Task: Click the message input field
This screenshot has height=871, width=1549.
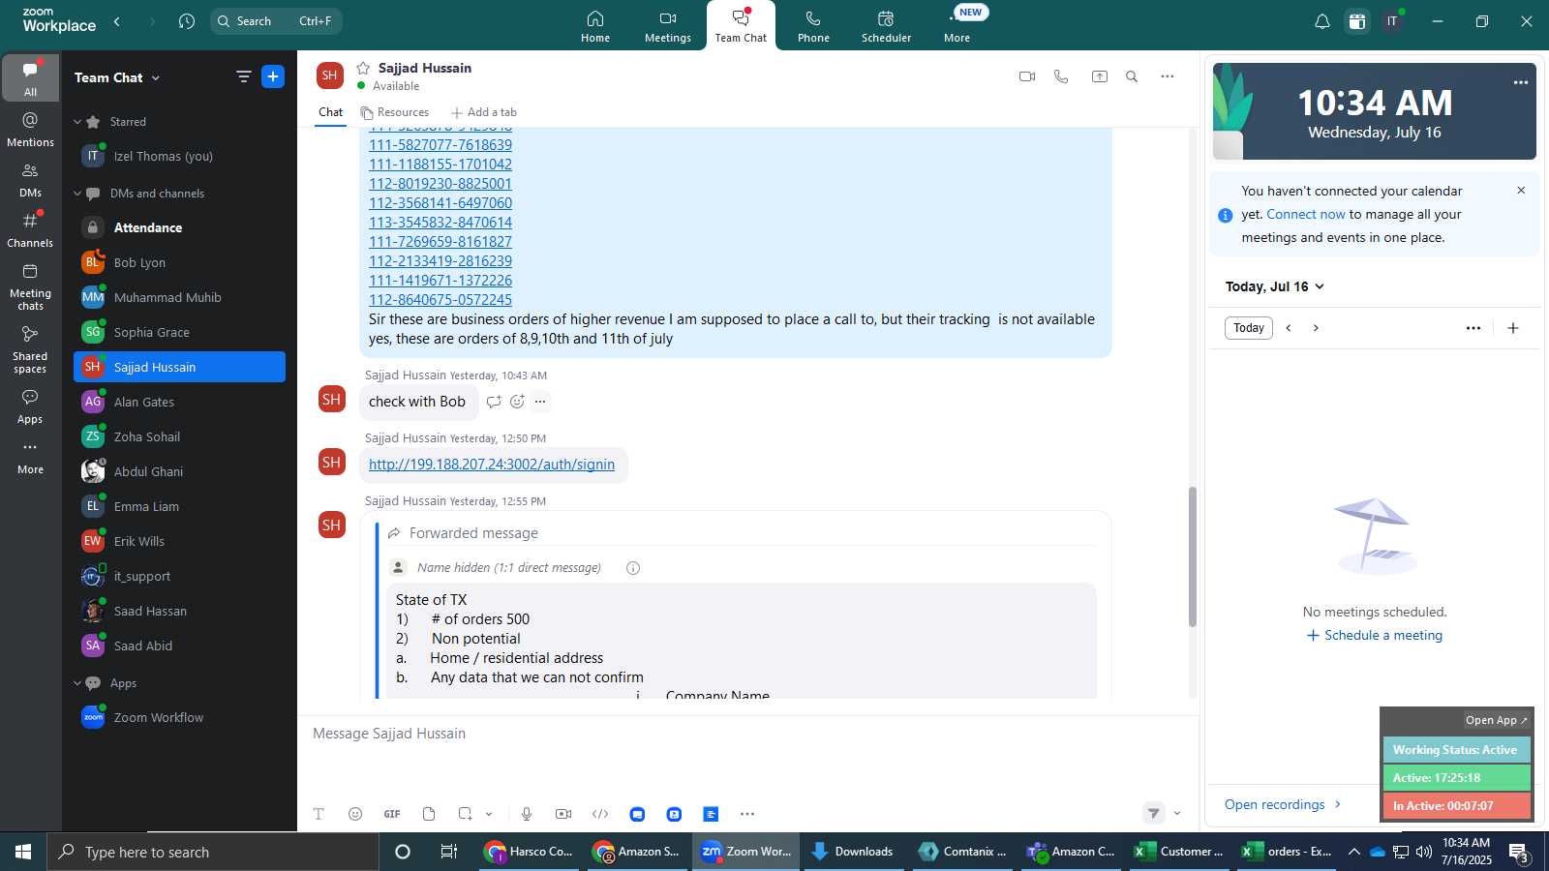Action: [747, 735]
